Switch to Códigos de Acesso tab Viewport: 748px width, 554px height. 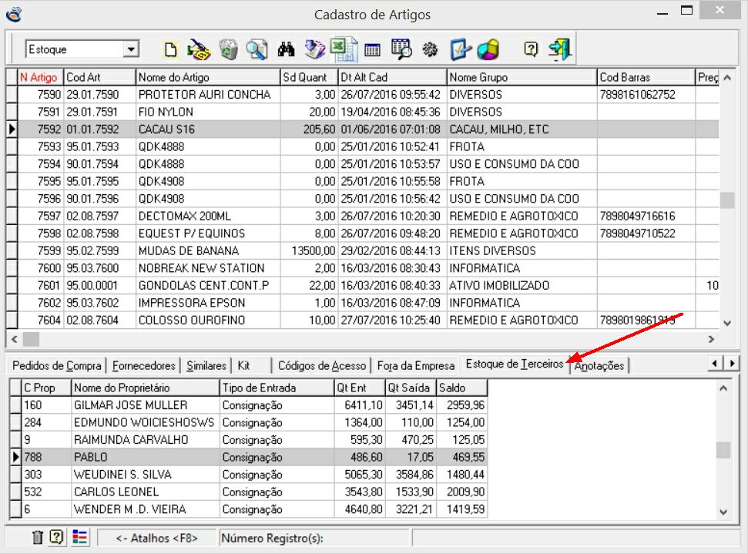[x=321, y=365]
